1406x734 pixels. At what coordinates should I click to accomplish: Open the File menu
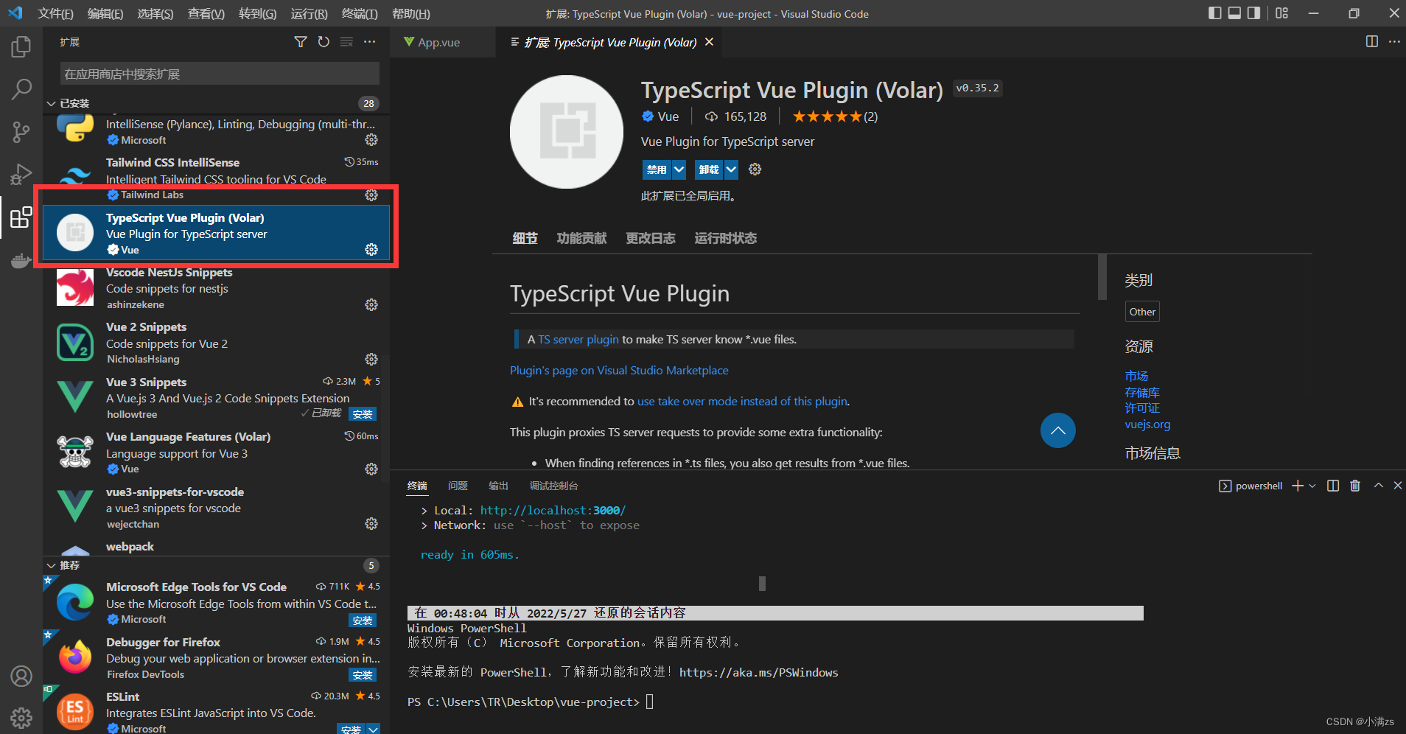click(55, 14)
